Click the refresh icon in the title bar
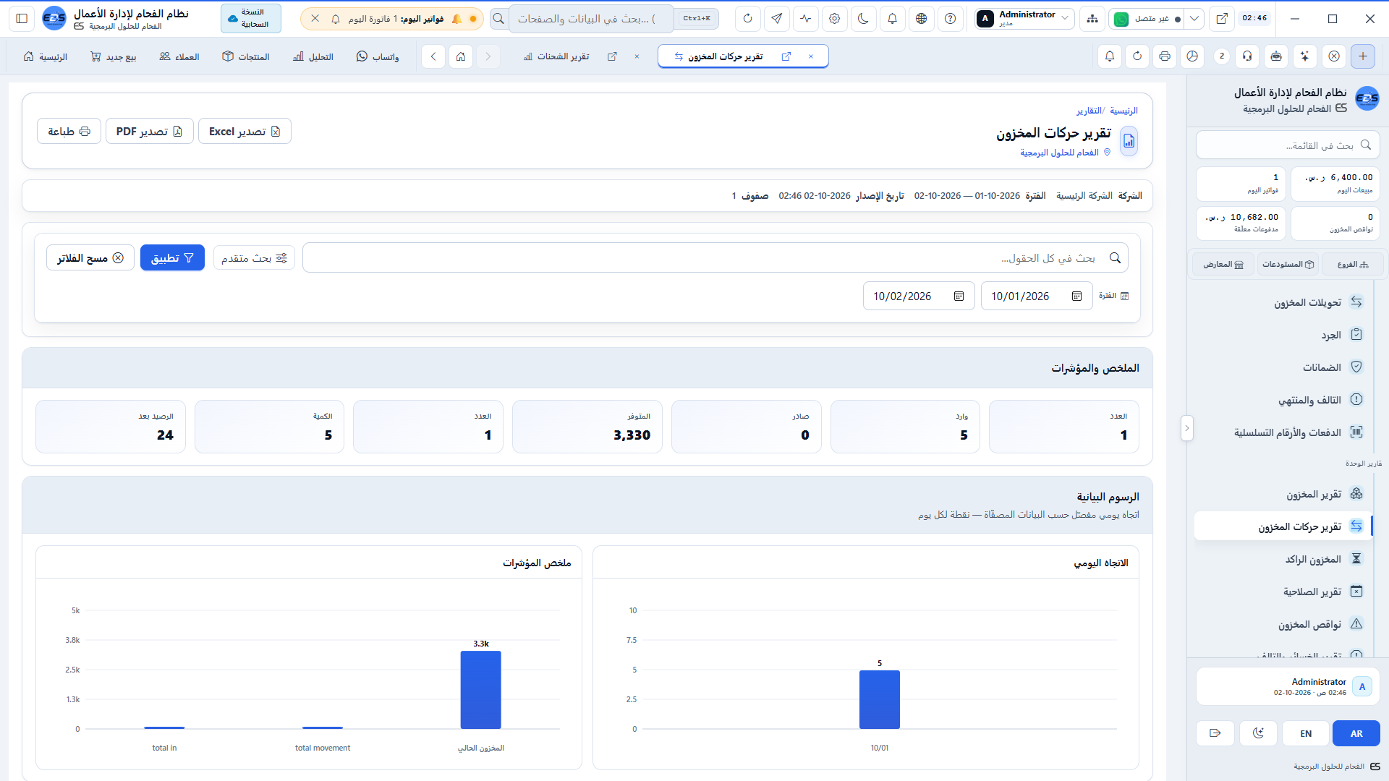 (748, 19)
